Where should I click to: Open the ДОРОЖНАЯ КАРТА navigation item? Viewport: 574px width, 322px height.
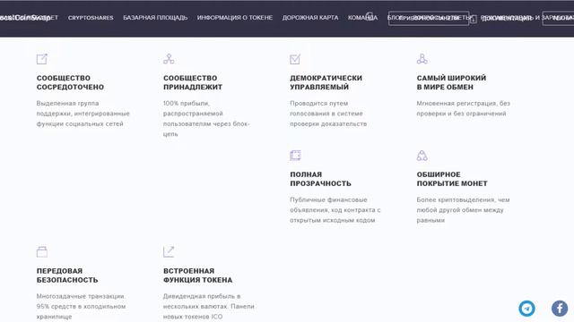[x=310, y=18]
